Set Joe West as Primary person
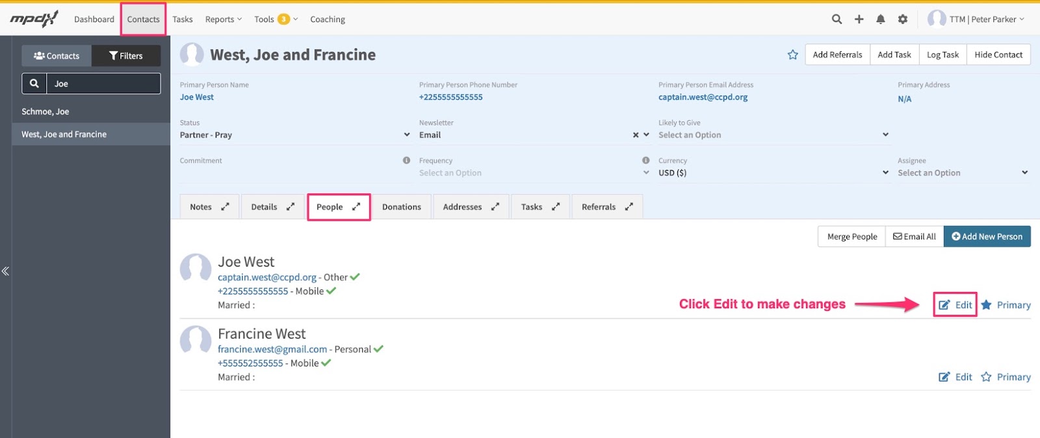Screen dimensions: 1040x438 (x=1006, y=305)
